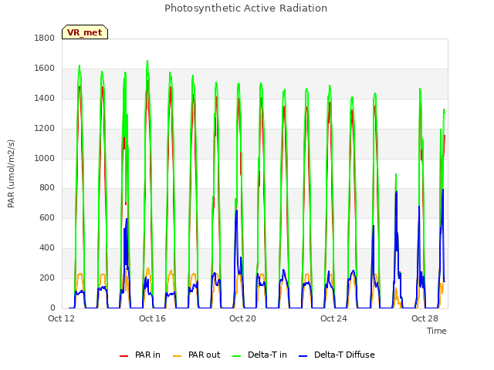The image size is (494, 370).
Task: Click the 600 y-axis tick label
Action: pyautogui.click(x=47, y=217)
